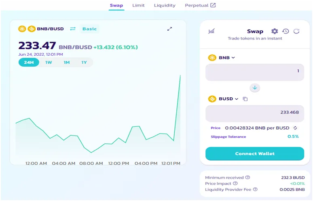This screenshot has width=313, height=201.
Task: Click the BNB/BUSD pair label
Action: [50, 29]
